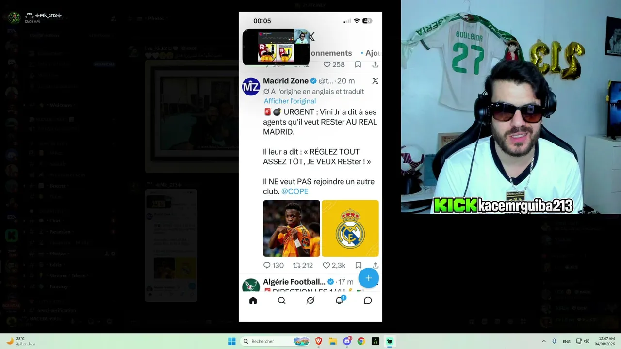Open the ENG language switcher
The height and width of the screenshot is (349, 621).
point(567,341)
